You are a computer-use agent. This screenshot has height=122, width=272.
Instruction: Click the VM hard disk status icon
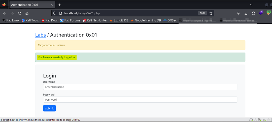[x=251, y=120]
